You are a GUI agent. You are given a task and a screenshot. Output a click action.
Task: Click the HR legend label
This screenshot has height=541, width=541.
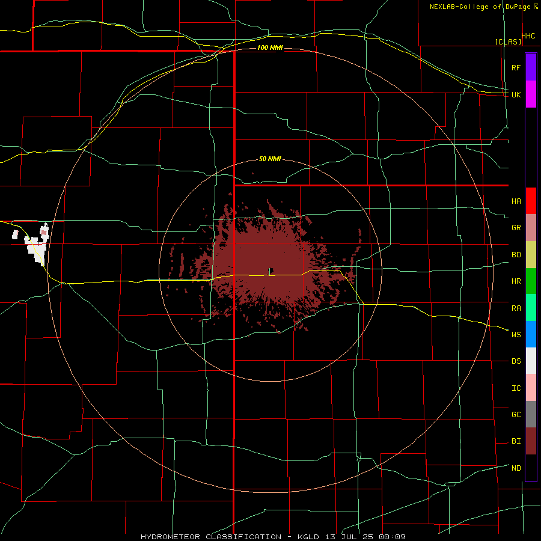click(x=516, y=281)
